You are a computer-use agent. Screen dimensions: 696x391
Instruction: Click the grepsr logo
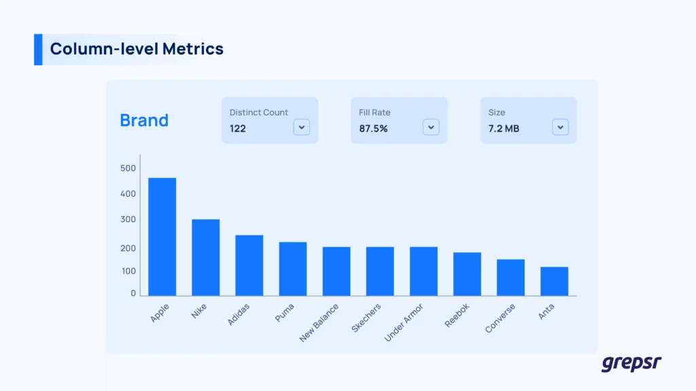631,364
